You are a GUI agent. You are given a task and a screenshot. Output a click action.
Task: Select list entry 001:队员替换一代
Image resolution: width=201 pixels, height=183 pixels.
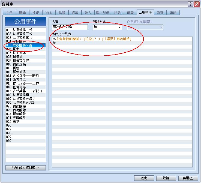click(x=26, y=30)
